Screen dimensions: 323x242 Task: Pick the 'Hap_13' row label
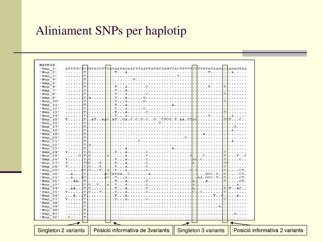(x=49, y=112)
